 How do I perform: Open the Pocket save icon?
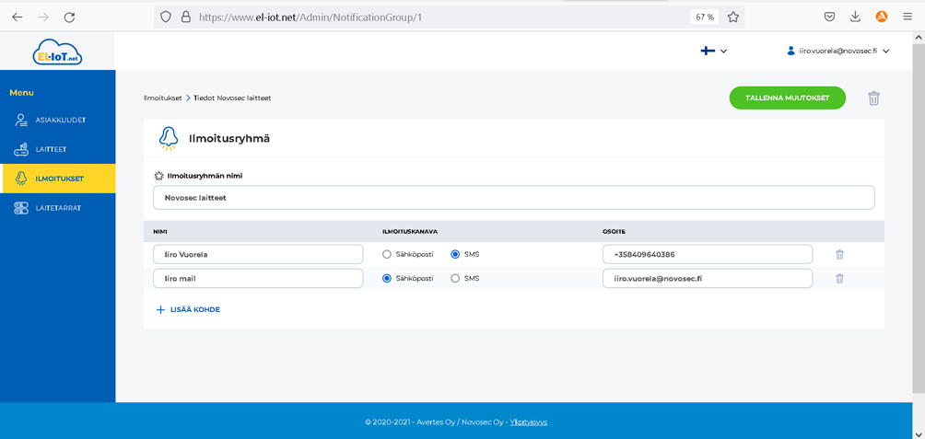(829, 17)
